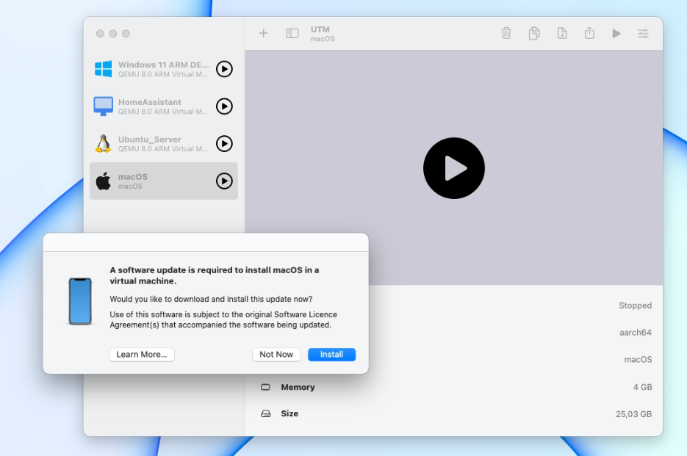This screenshot has height=456, width=687.
Task: Open VM settings via the sliders icon
Action: [x=643, y=33]
